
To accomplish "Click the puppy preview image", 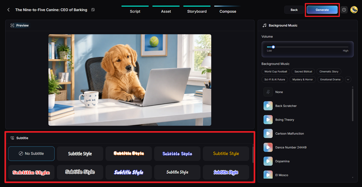I will [x=130, y=80].
